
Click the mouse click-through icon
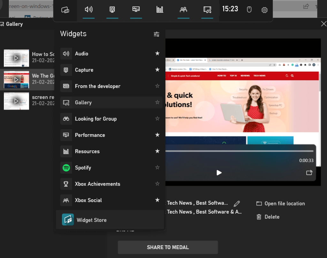249,10
